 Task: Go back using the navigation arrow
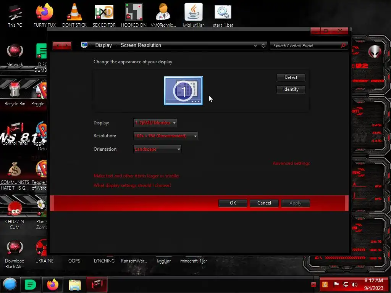point(57,46)
